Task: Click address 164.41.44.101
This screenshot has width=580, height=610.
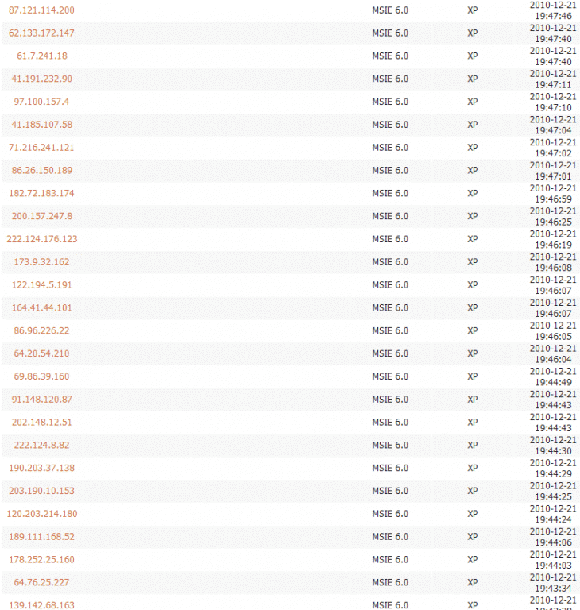Action: [x=41, y=308]
